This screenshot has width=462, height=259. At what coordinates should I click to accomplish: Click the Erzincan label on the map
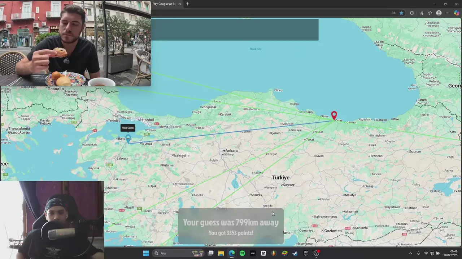376,156
